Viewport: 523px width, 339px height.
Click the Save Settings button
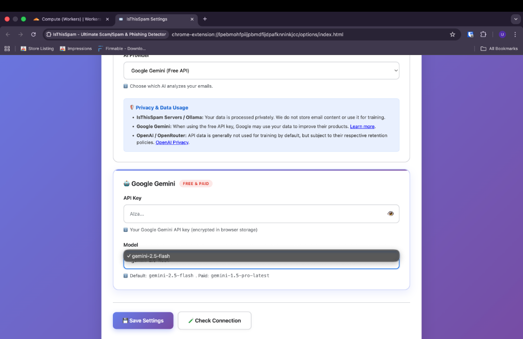pyautogui.click(x=143, y=321)
